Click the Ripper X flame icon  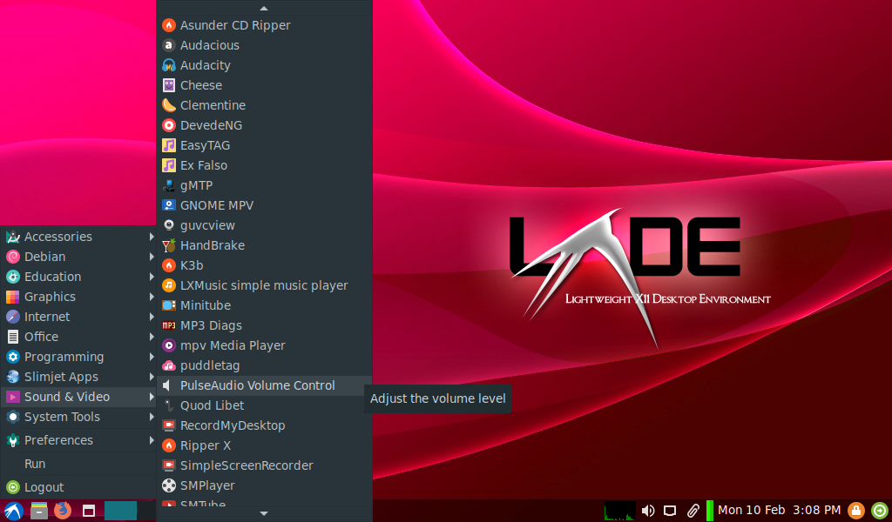click(x=169, y=445)
